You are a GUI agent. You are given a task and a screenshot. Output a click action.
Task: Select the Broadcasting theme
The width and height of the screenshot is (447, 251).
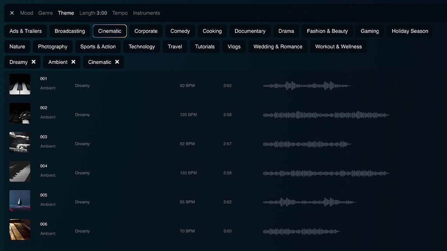[x=70, y=31]
